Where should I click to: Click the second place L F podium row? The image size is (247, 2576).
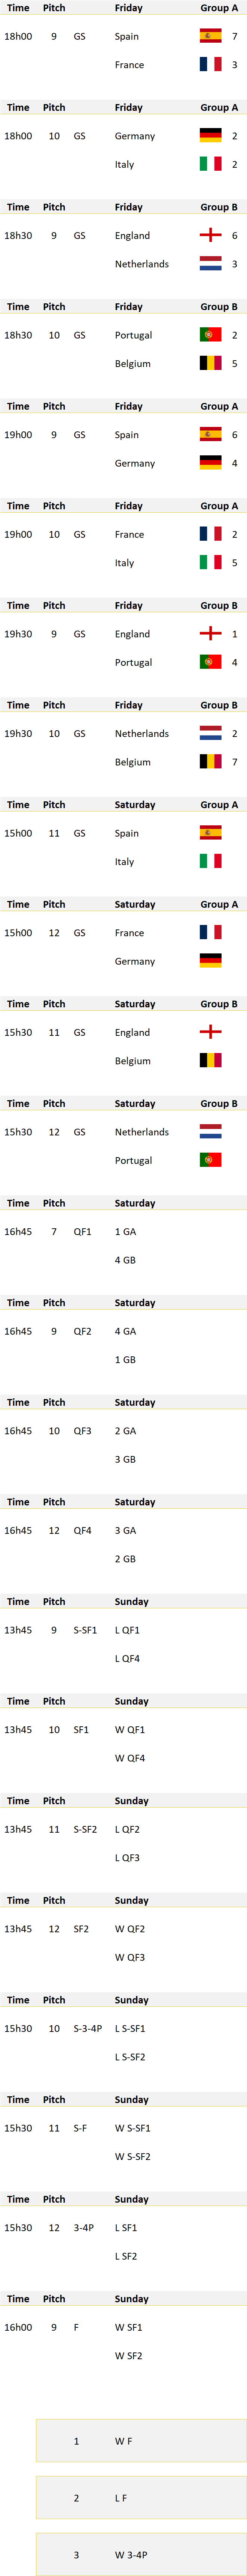(x=141, y=2498)
